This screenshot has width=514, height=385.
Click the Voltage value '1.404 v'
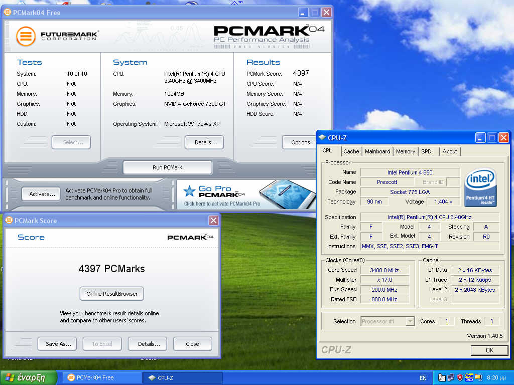443,202
